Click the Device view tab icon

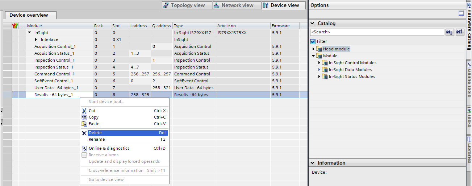coord(266,5)
